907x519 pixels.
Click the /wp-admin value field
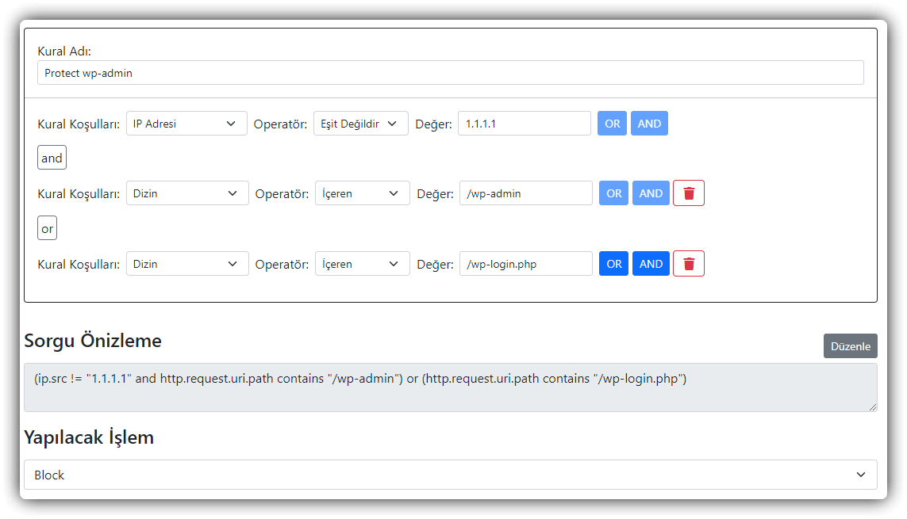(x=526, y=193)
